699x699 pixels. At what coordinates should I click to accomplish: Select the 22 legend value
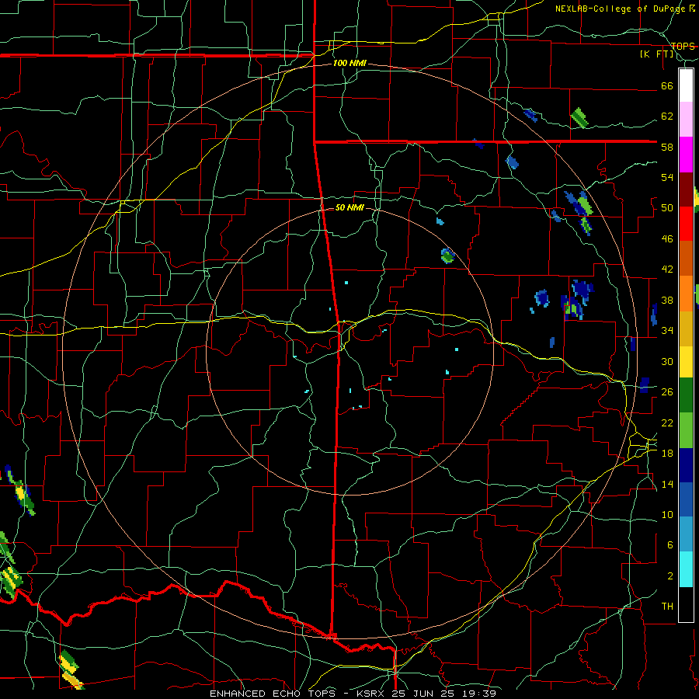point(667,423)
